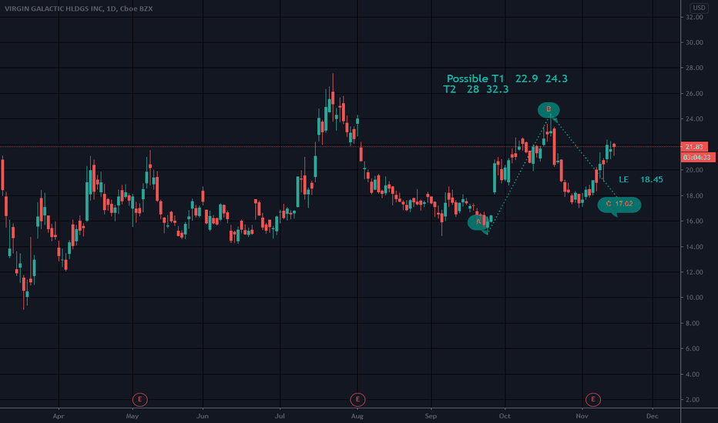Screen dimensions: 718x423
Task: Click the 32.00 price axis label
Action: pos(694,18)
